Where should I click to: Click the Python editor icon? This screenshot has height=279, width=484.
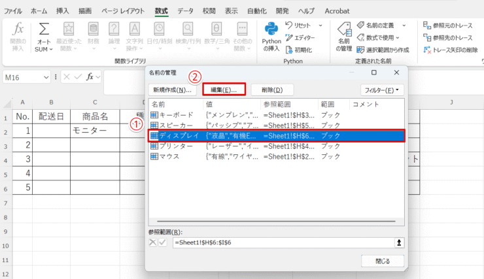[288, 37]
